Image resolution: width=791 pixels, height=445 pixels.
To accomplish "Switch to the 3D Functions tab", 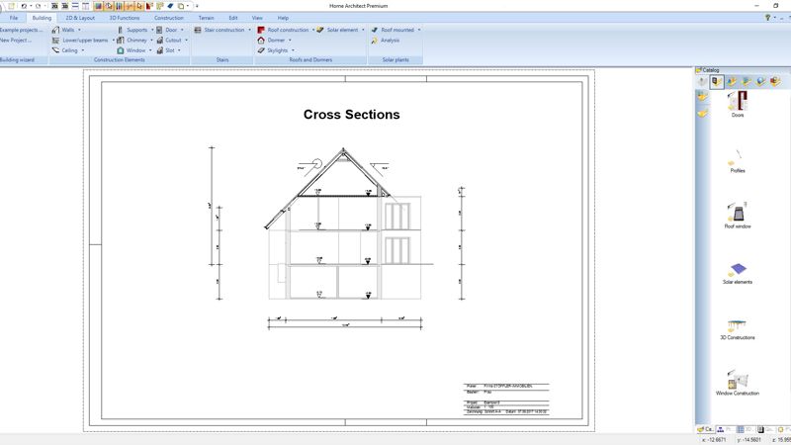I will click(x=125, y=18).
